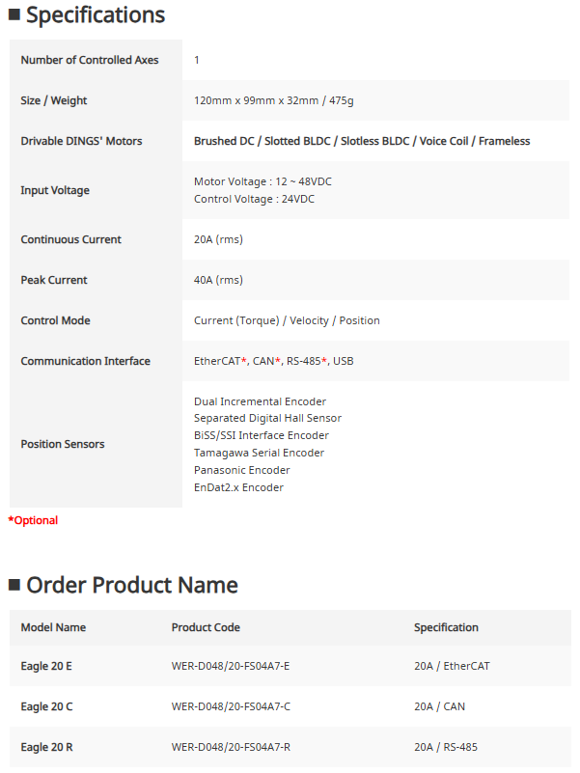Select the Number of Controlled Axes label
Viewport: 580px width, 773px height.
90,60
